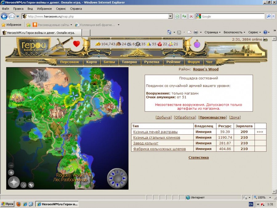Click the red heart health icon
The width and height of the screenshot is (277, 208).
pos(77,44)
